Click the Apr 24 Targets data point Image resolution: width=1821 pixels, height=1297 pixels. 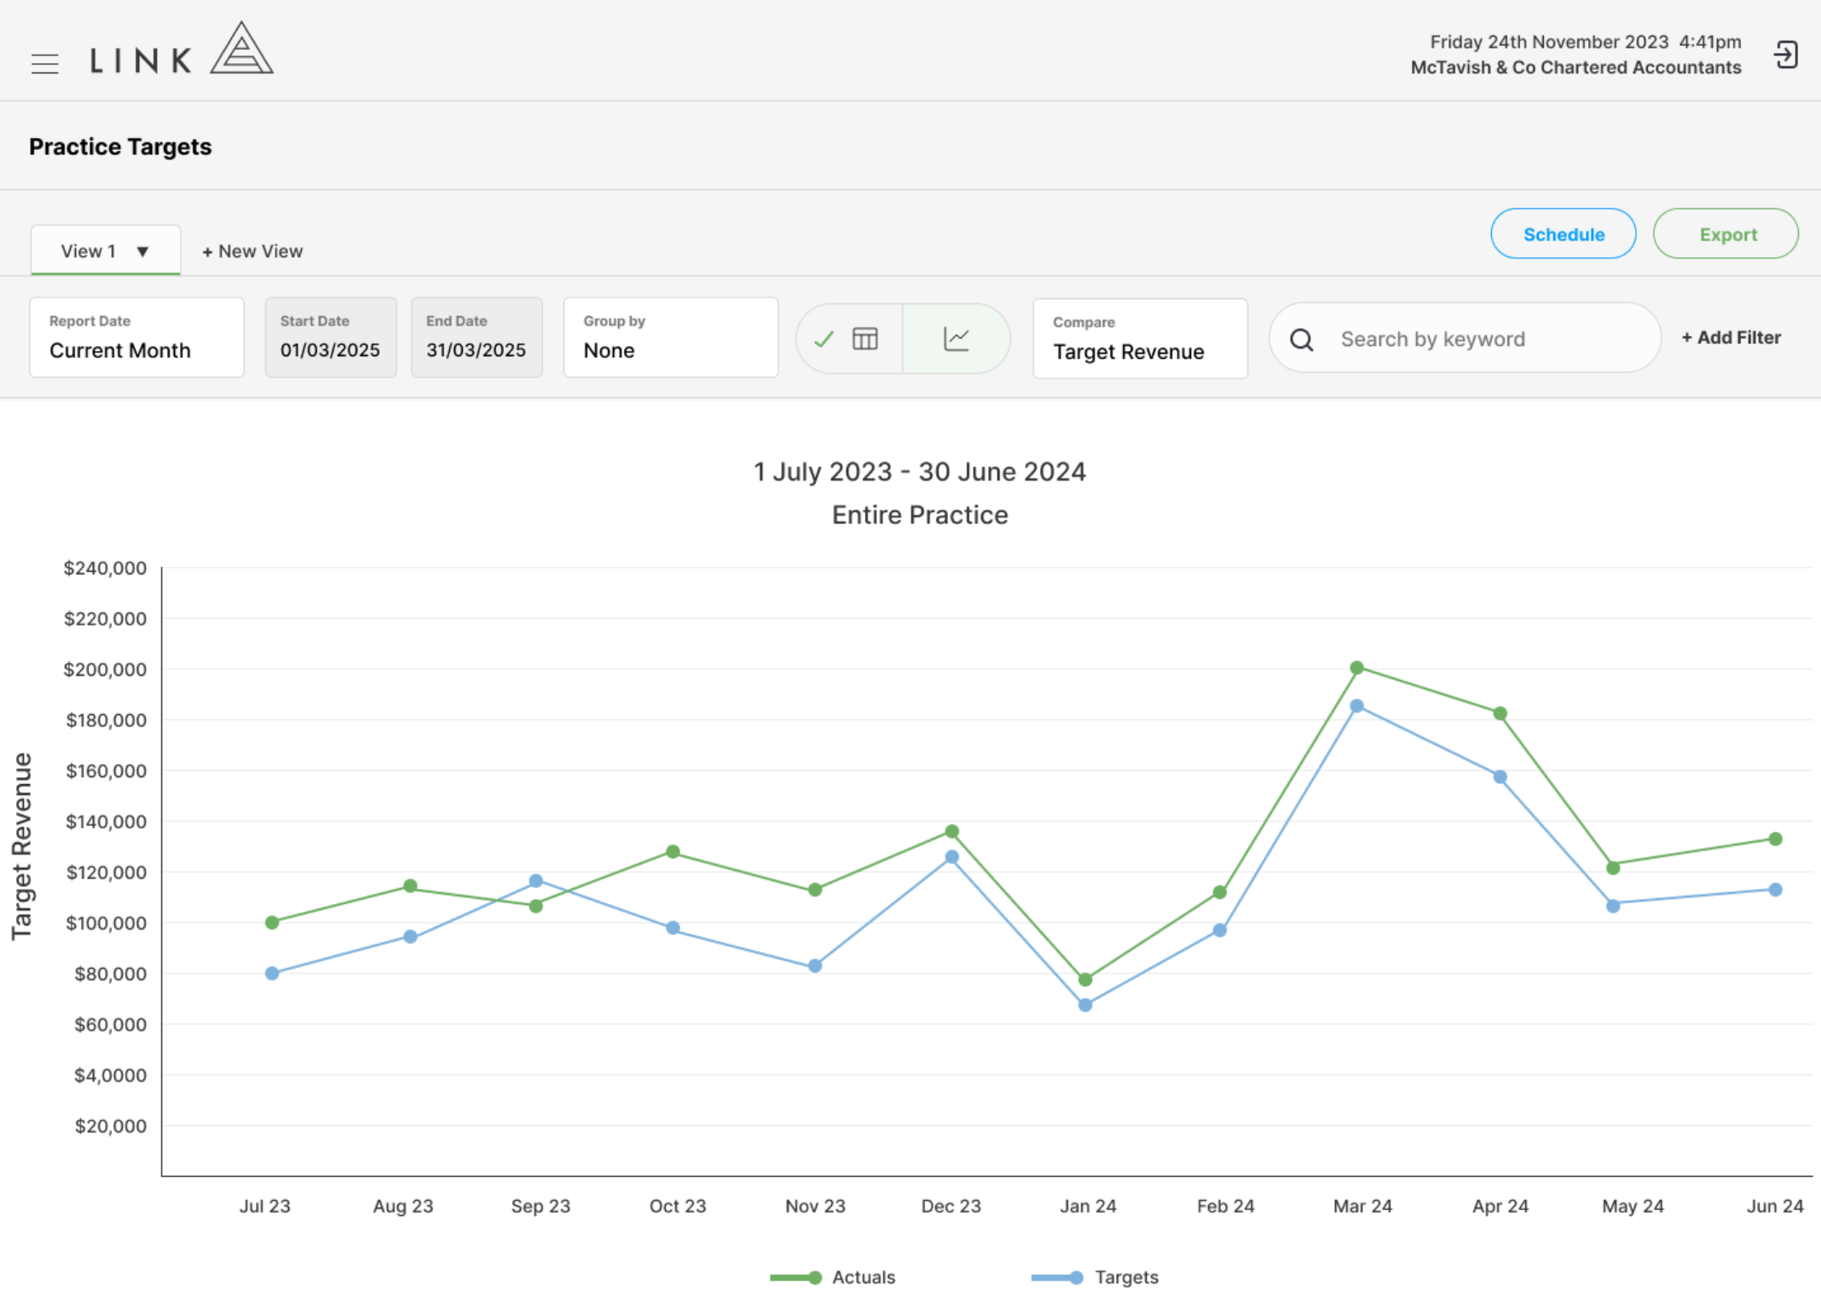click(1500, 777)
